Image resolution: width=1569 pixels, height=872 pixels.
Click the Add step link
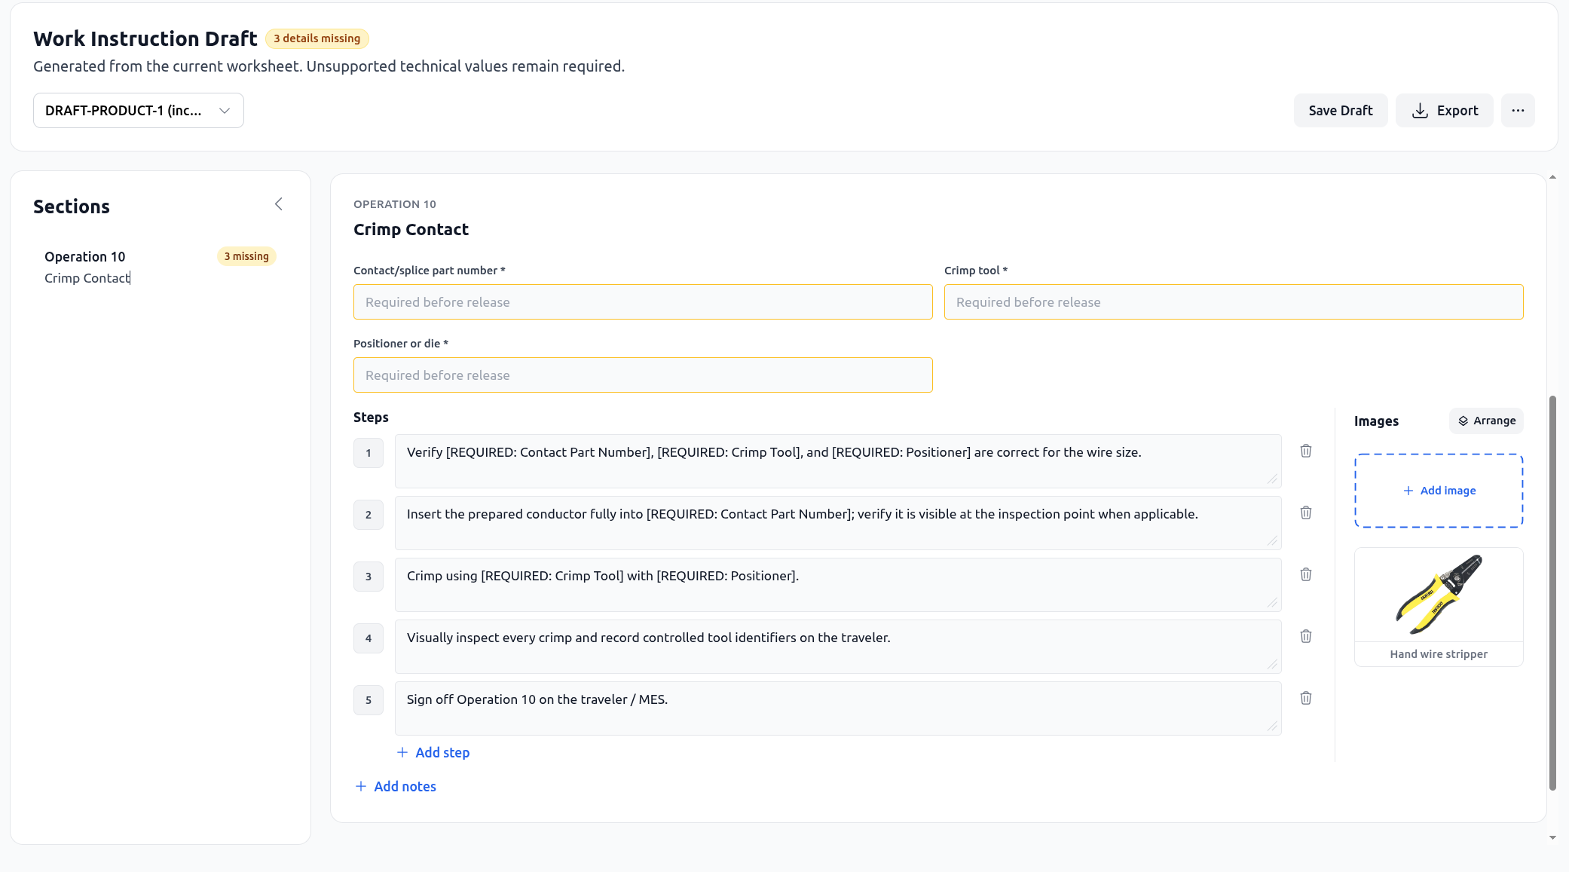433,752
